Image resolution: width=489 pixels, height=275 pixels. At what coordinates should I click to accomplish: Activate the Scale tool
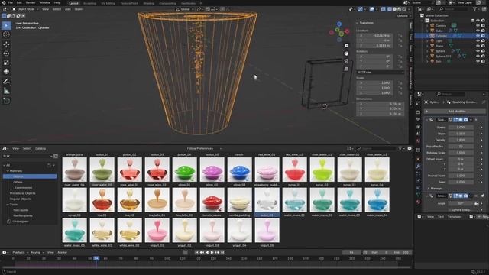click(x=6, y=63)
